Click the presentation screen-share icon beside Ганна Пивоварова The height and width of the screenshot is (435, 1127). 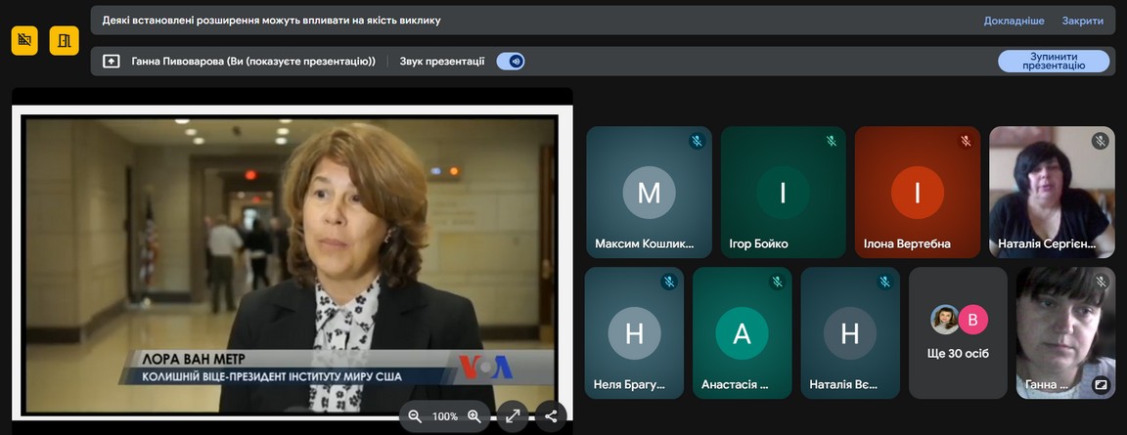(112, 62)
